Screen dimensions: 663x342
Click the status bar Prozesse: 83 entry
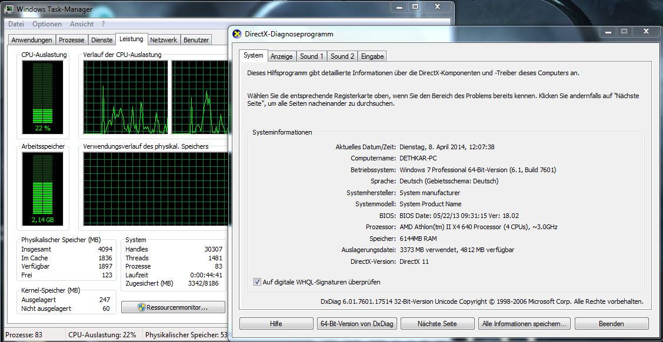tap(24, 335)
